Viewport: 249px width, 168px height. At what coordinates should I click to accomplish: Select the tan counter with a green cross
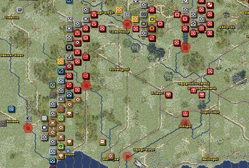pos(61,118)
